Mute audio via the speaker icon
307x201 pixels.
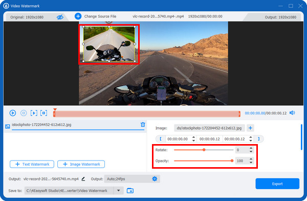pyautogui.click(x=292, y=113)
